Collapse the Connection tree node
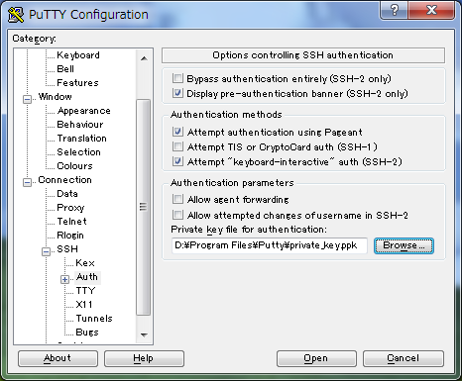Viewport: 462px width, 381px height. click(x=27, y=182)
